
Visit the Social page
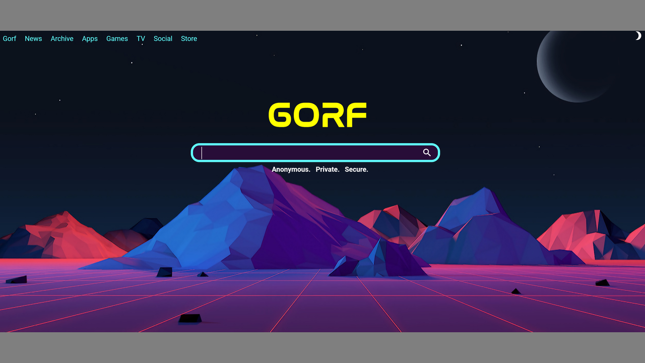(x=163, y=39)
